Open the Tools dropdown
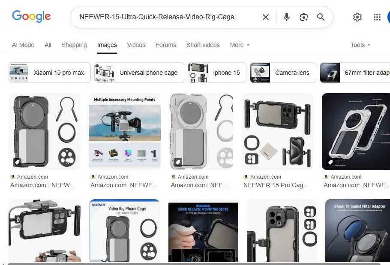Screen dimensions: 390x265 pos(360,45)
